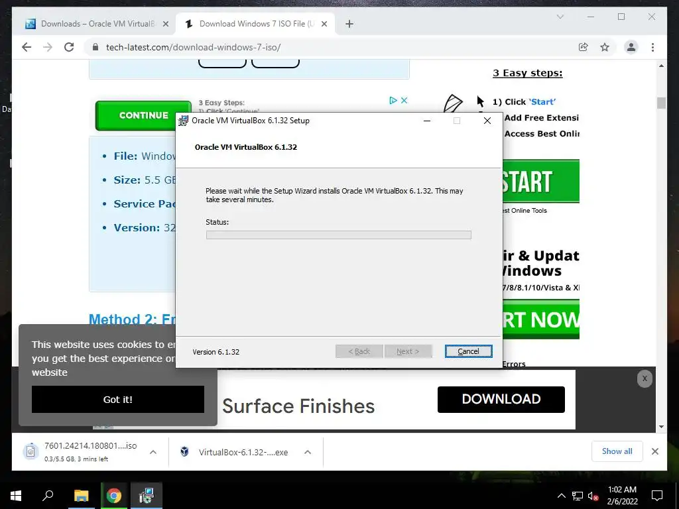Viewport: 679px width, 509px height.
Task: Click VirtualBox Setup title bar icon
Action: click(x=183, y=121)
